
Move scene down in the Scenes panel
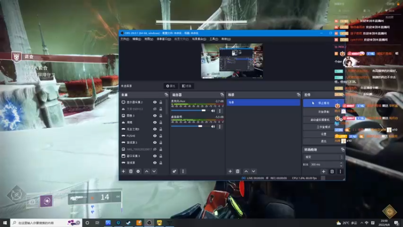tap(253, 172)
